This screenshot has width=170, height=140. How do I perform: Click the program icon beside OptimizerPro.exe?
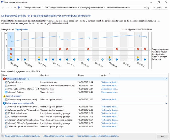coord(6,82)
